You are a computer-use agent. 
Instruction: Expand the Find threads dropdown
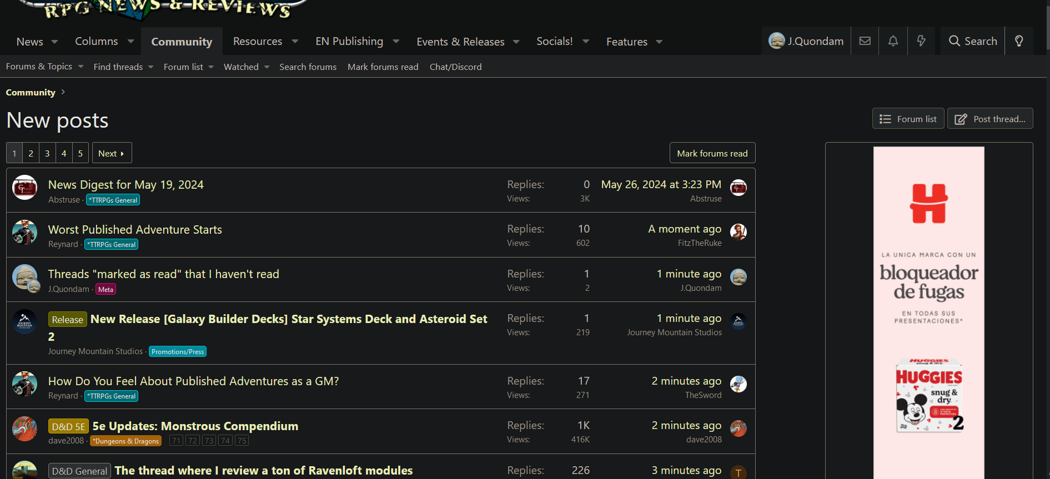coord(150,67)
